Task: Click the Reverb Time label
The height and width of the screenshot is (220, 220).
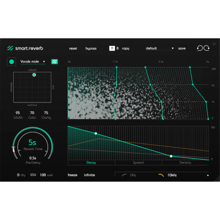Action: (x=33, y=149)
